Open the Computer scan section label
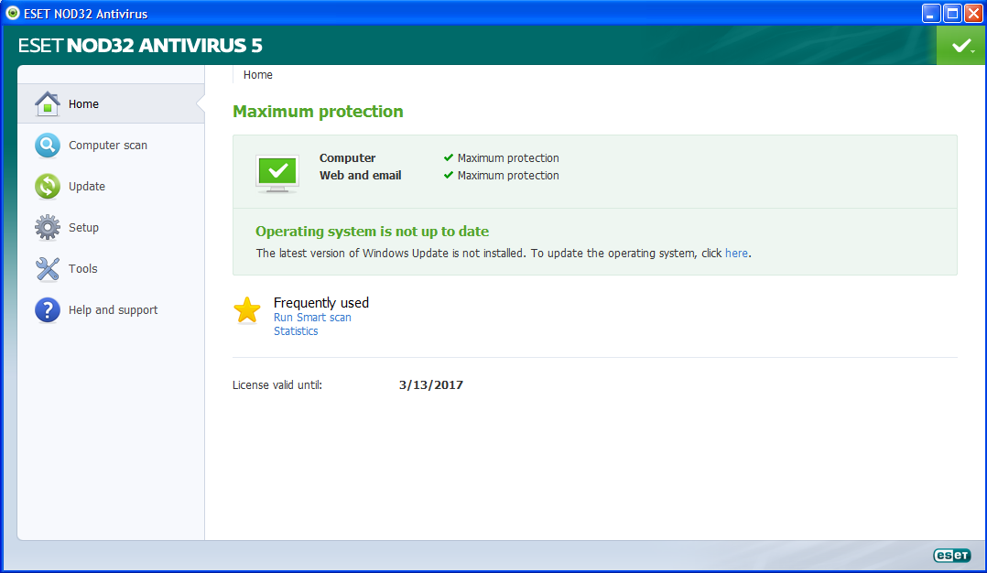The image size is (987, 573). click(108, 146)
